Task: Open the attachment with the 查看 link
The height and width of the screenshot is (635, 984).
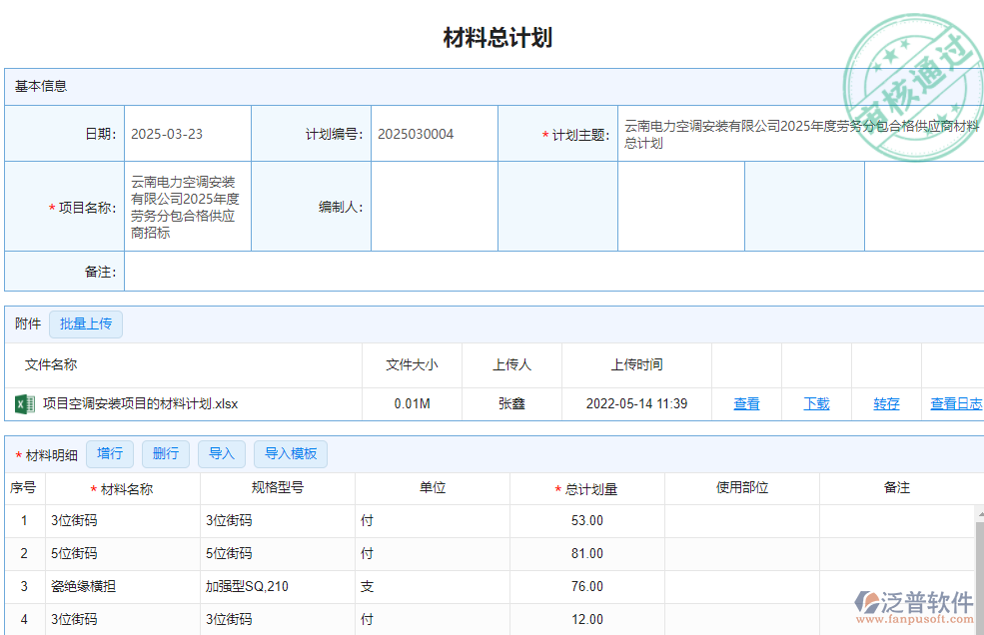Action: 746,403
